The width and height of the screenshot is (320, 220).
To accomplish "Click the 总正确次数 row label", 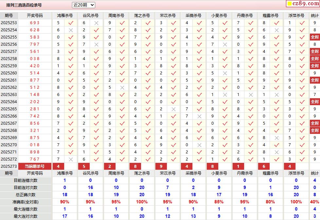I will [26, 195].
